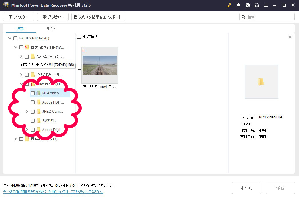Select the MP4 Video tree row
The width and height of the screenshot is (299, 199).
pyautogui.click(x=50, y=93)
